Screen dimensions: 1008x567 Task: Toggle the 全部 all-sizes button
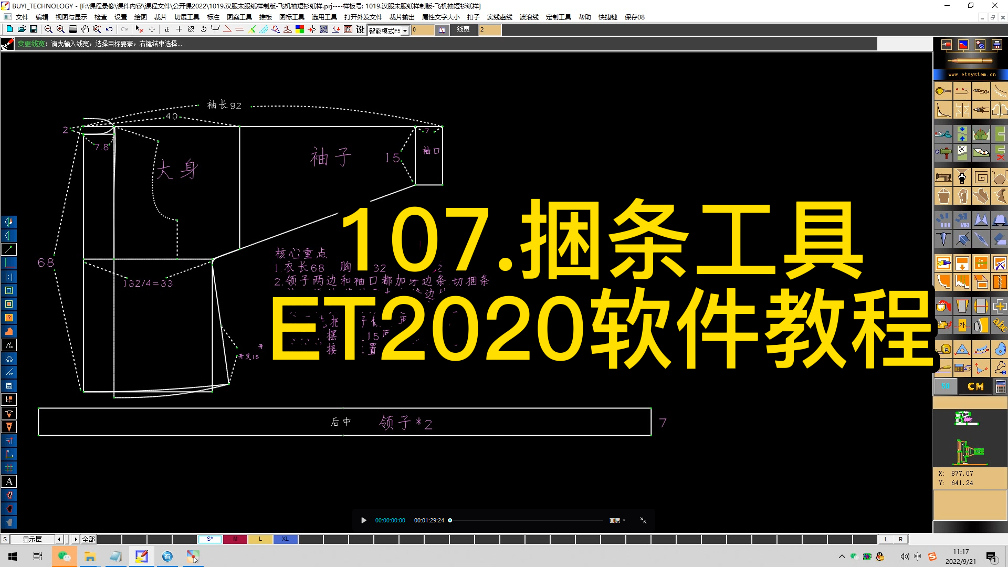[x=88, y=539]
